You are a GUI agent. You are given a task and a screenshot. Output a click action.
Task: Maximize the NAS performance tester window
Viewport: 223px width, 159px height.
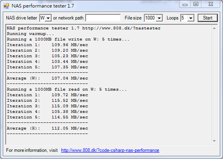[196, 4]
